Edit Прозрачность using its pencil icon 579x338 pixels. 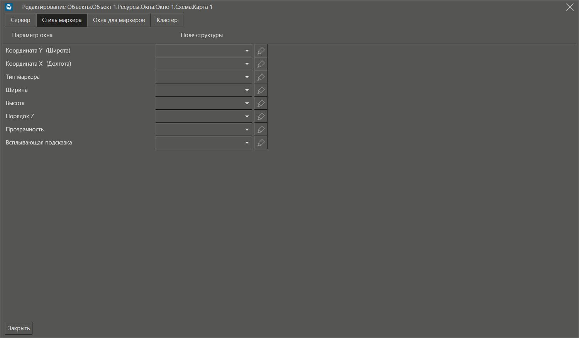pyautogui.click(x=261, y=130)
